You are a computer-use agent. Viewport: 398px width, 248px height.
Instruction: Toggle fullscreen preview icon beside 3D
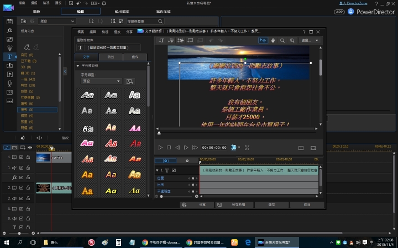pos(247,148)
